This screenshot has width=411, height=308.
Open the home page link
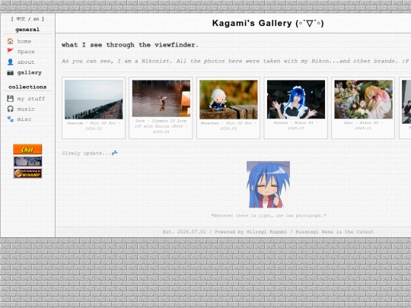pyautogui.click(x=24, y=41)
